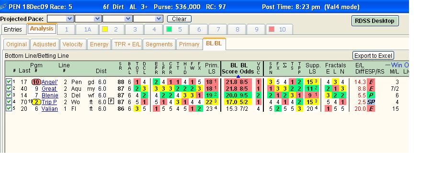Open horse tab 1

[x=67, y=29]
